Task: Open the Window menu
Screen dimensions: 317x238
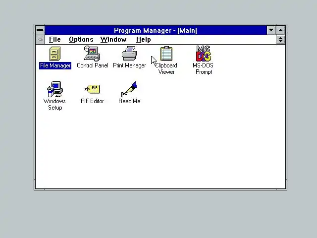Action: pos(113,40)
